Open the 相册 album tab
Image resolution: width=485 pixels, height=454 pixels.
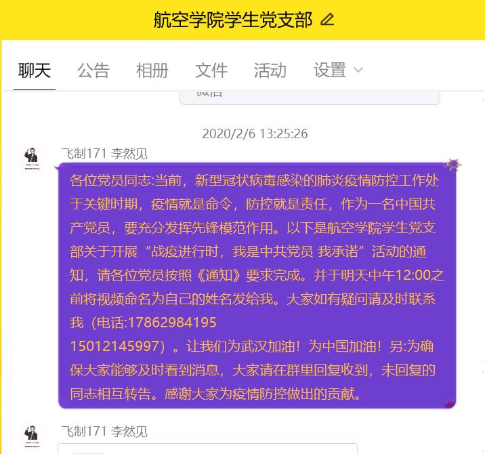(152, 70)
